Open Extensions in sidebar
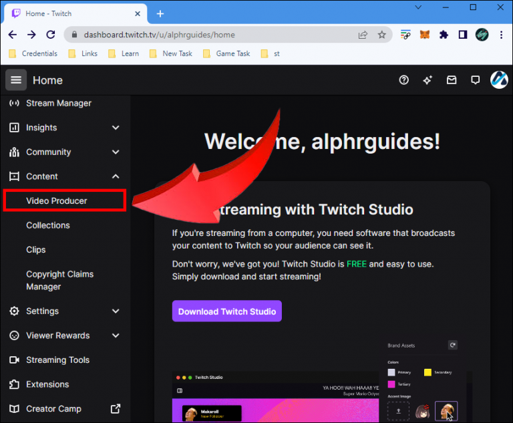 (x=47, y=384)
